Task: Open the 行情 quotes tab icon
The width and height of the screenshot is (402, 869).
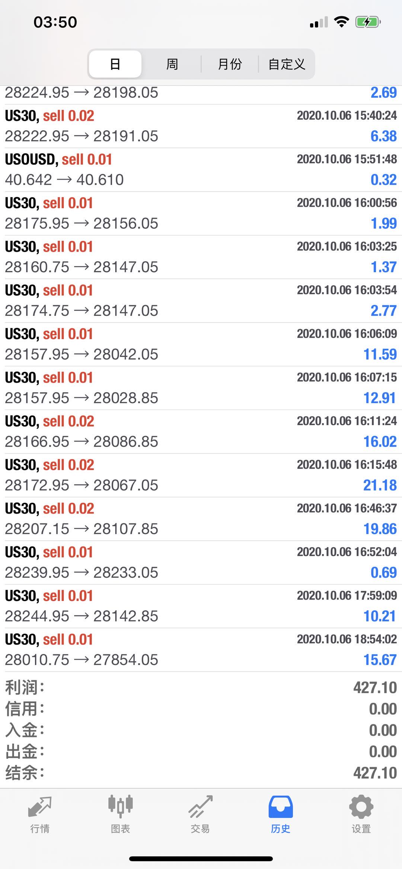Action: tap(40, 808)
